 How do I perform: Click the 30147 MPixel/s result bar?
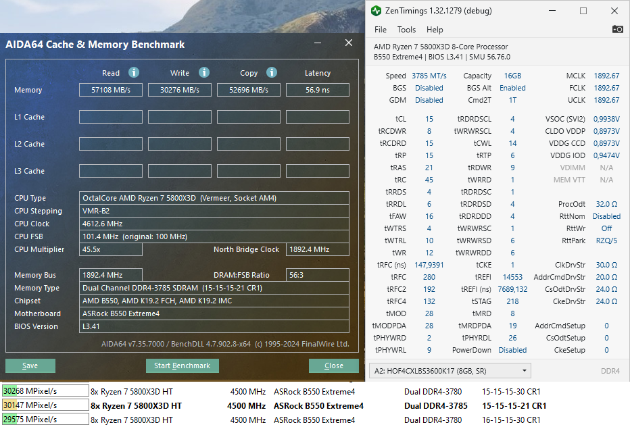click(45, 405)
